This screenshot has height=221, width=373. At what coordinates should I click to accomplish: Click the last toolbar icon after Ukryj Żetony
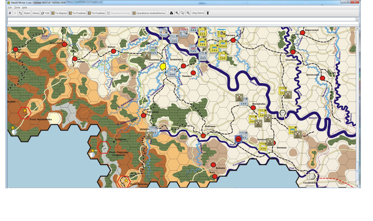(208, 13)
